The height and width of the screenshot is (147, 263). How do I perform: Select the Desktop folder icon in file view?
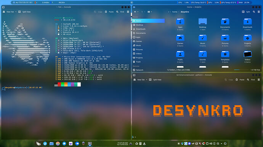pos(203,21)
